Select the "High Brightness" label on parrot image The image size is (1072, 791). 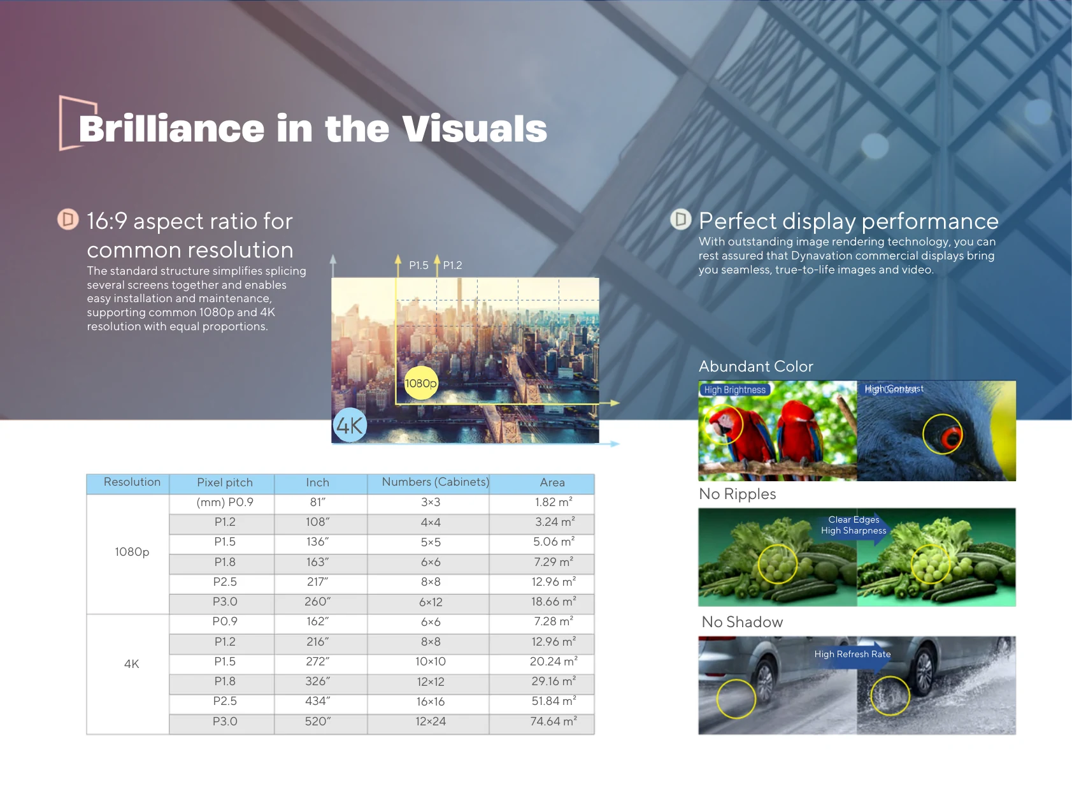click(x=735, y=389)
